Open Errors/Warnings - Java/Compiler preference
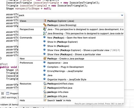This screenshot has width=134, height=108. 65,71
